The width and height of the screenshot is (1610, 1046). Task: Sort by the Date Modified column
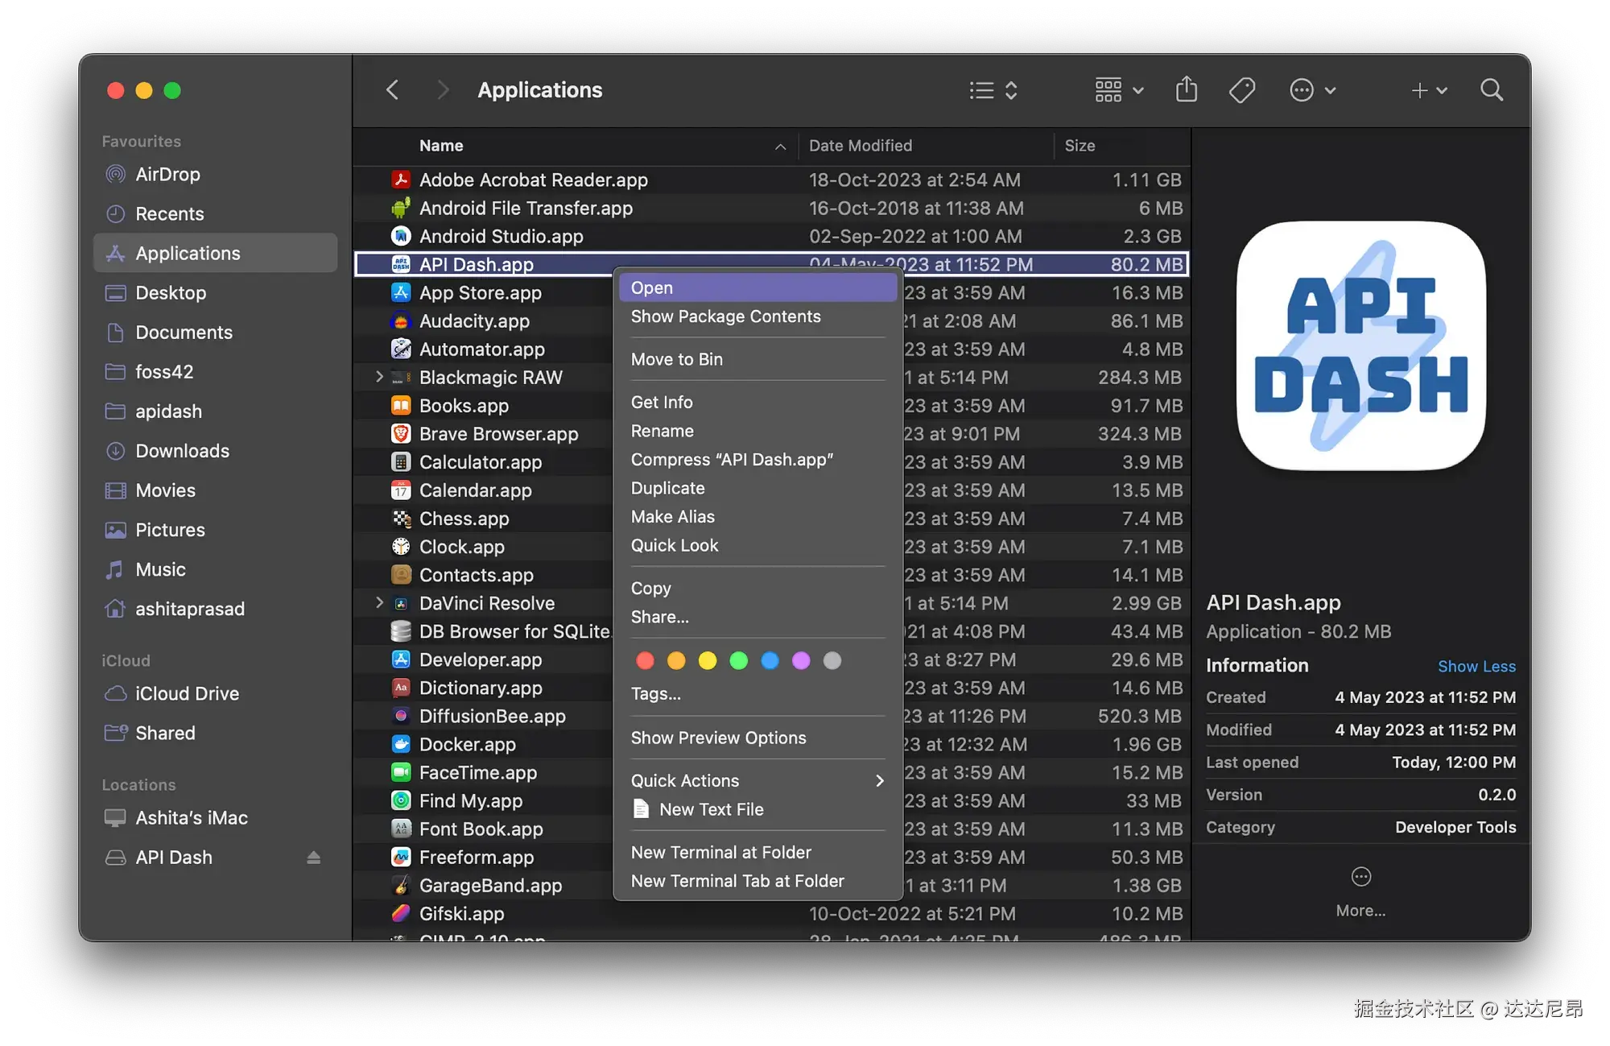pos(861,146)
